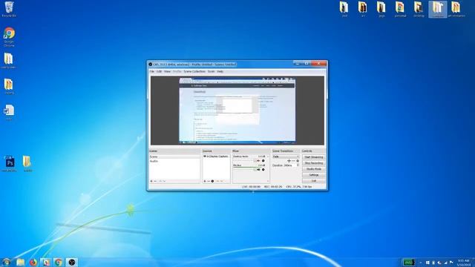Open File Explorer from taskbar

(x=20, y=262)
